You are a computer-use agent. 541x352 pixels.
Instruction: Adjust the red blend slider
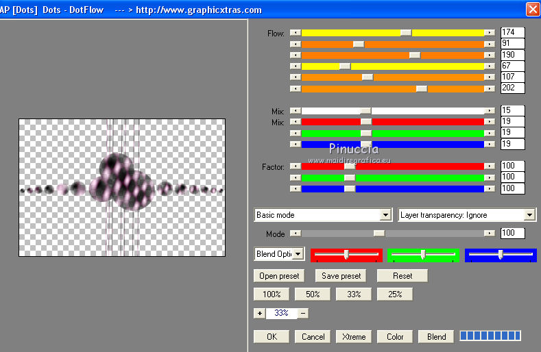point(346,254)
